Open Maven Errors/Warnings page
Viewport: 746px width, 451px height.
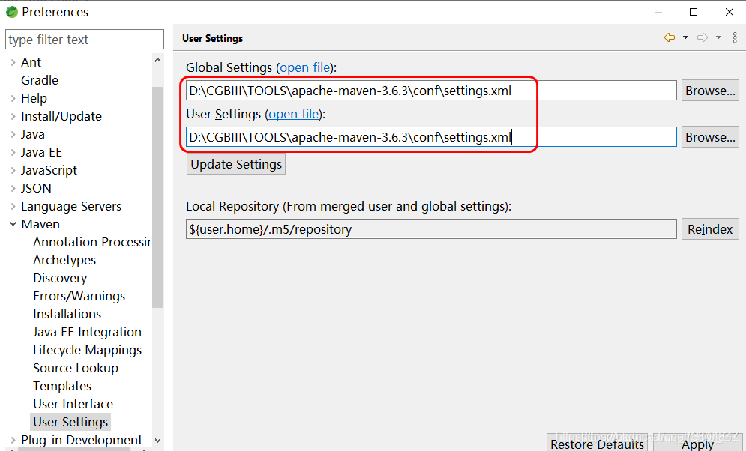tap(79, 296)
